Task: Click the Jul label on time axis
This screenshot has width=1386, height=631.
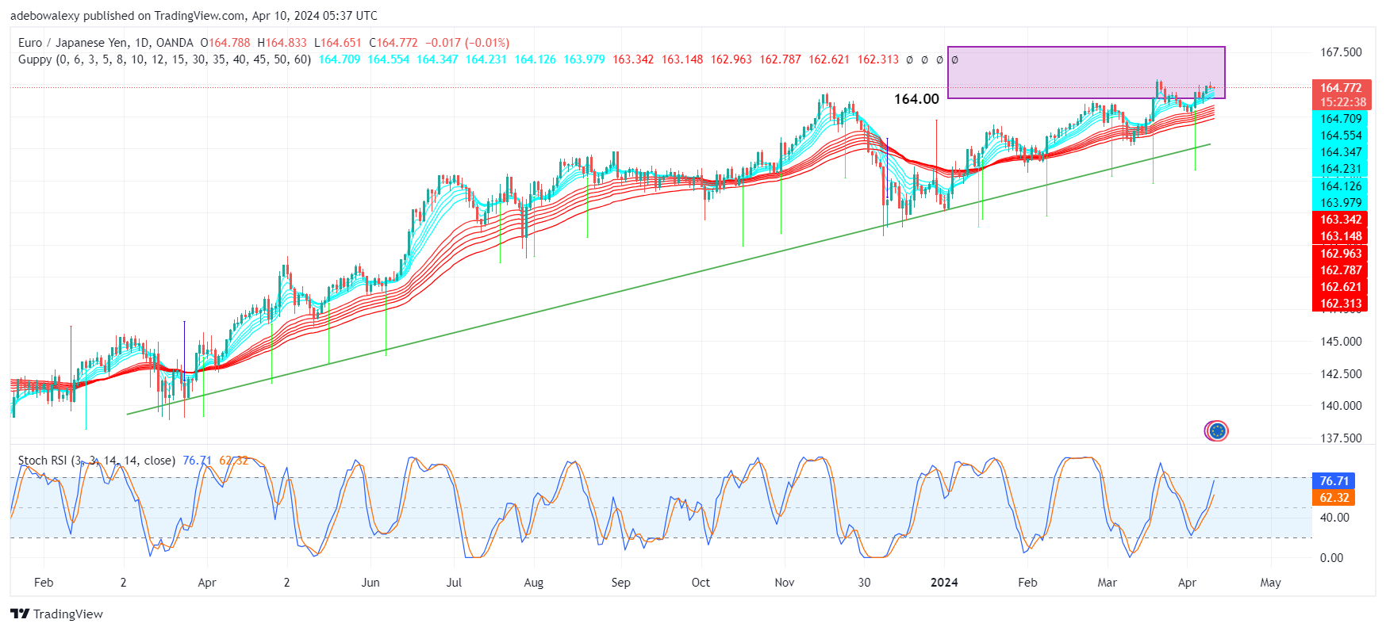Action: click(x=454, y=583)
